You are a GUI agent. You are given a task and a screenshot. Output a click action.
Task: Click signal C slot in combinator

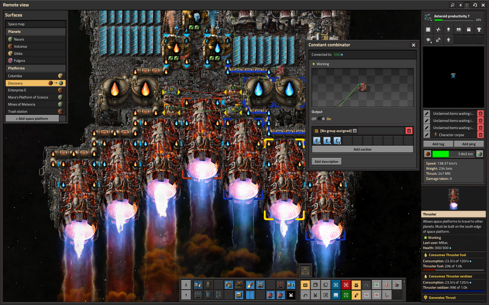pyautogui.click(x=337, y=141)
